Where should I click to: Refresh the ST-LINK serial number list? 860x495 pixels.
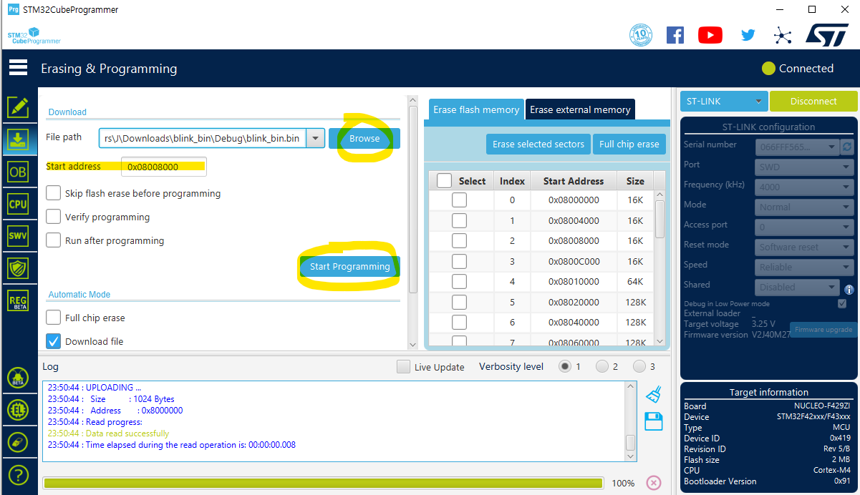tap(848, 147)
